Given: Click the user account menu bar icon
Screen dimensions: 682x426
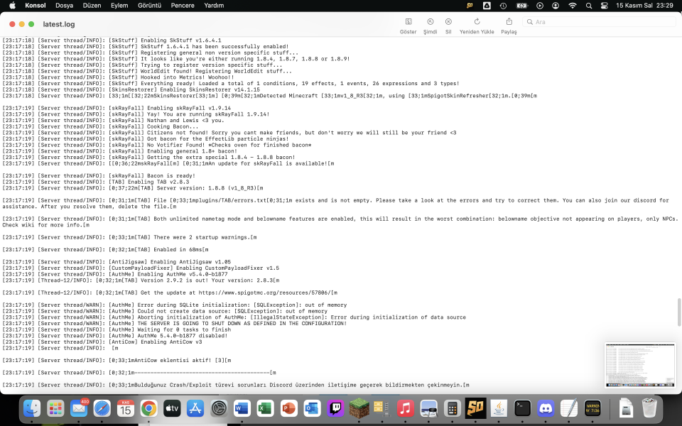Looking at the screenshot, I should pos(556,6).
